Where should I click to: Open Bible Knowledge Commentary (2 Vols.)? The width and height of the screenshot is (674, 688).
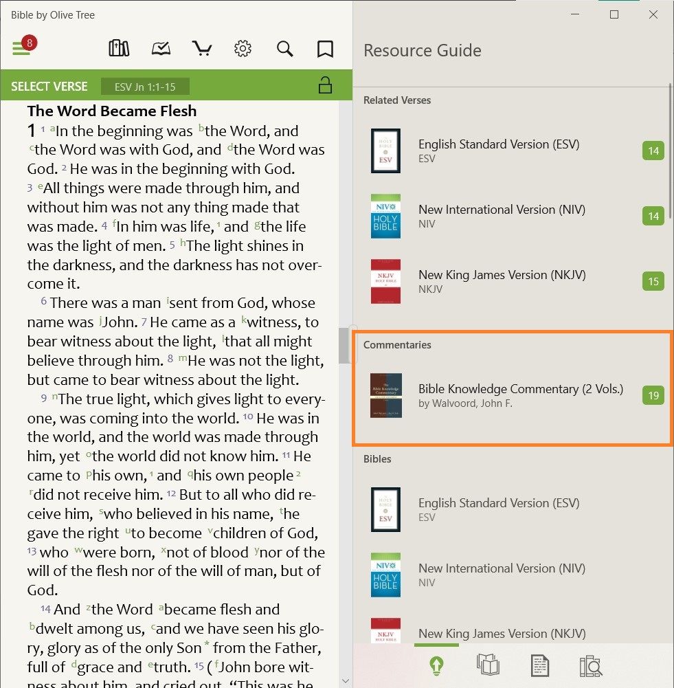pyautogui.click(x=513, y=395)
